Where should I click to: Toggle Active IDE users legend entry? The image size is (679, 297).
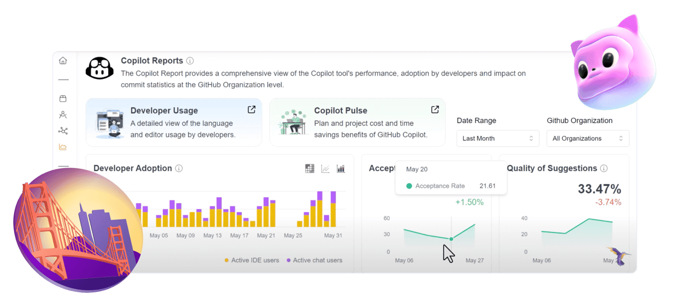[252, 260]
